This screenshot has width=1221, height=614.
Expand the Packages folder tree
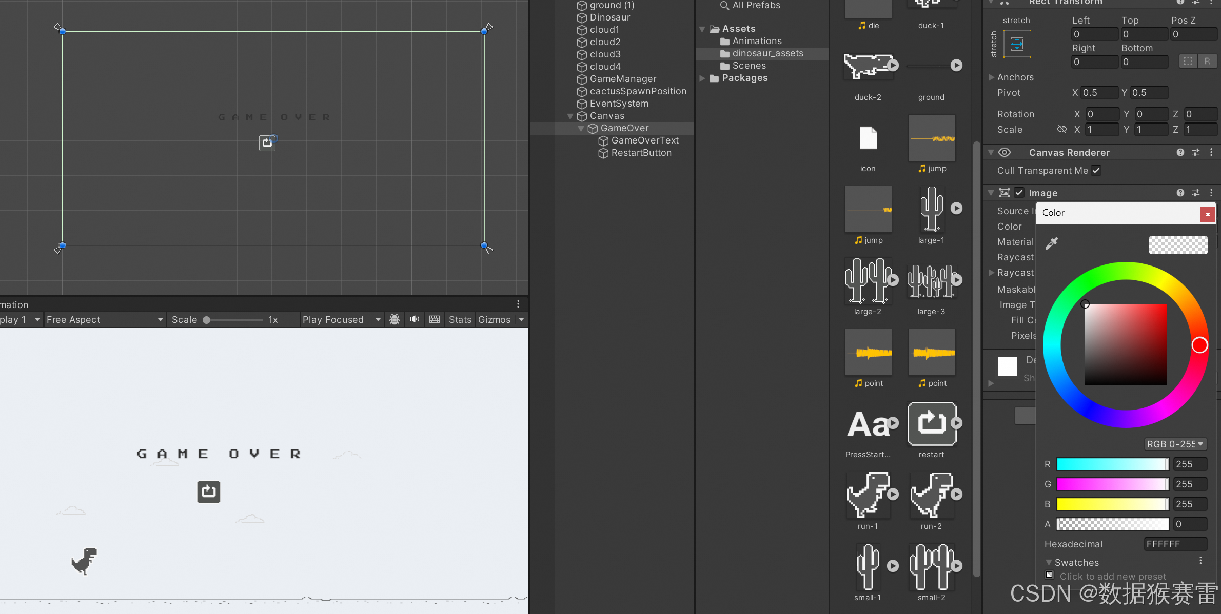click(x=702, y=78)
